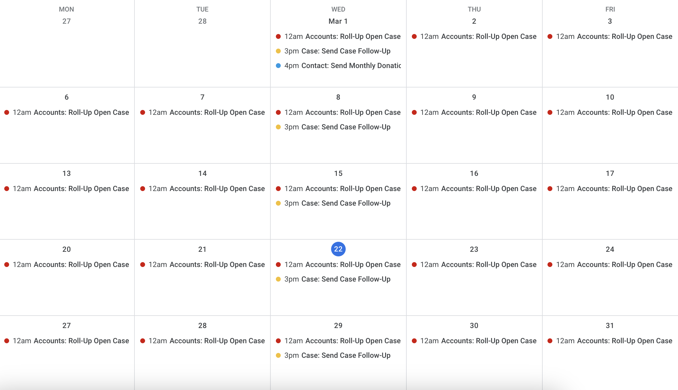Open the 12am Accounts event on March 21
This screenshot has width=678, height=390.
click(x=202, y=265)
